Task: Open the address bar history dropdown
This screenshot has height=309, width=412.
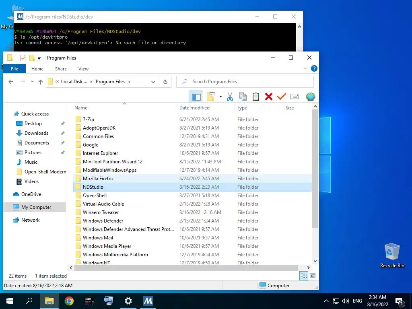Action: point(153,82)
